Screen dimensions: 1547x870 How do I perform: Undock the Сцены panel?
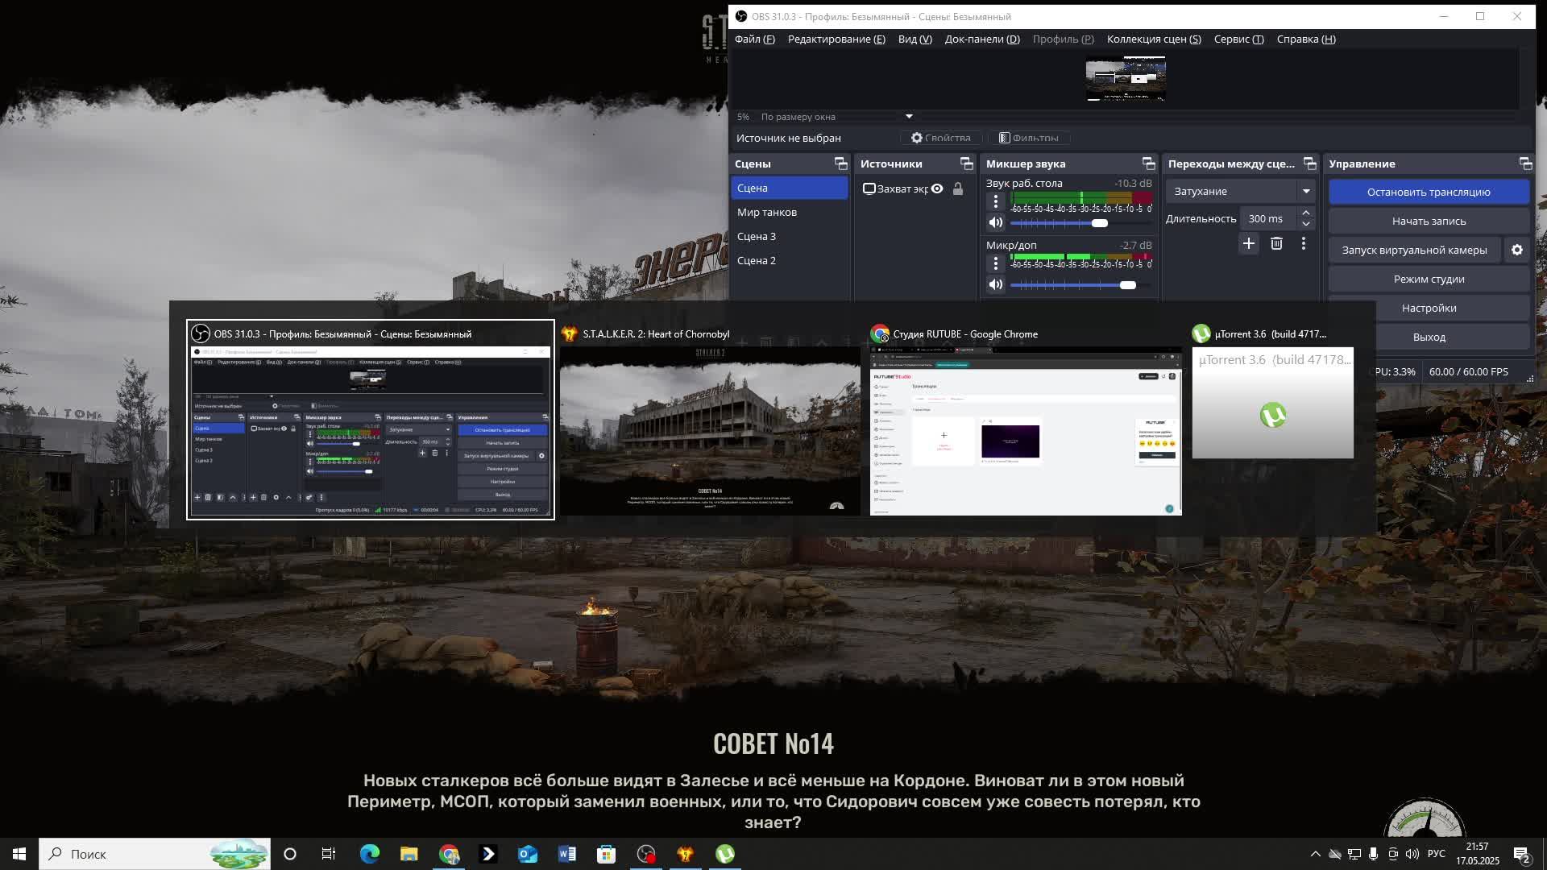[x=840, y=164]
